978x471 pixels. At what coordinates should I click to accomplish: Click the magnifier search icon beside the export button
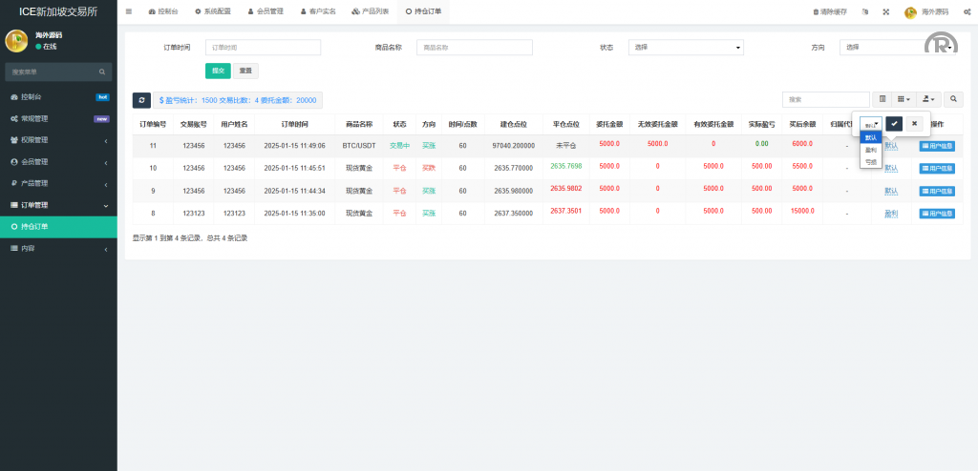953,99
